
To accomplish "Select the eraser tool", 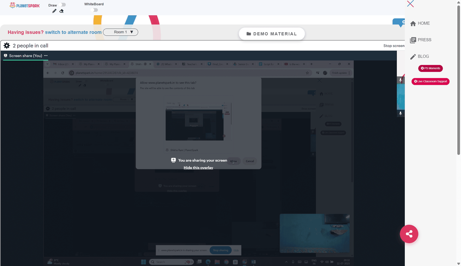I will [61, 11].
